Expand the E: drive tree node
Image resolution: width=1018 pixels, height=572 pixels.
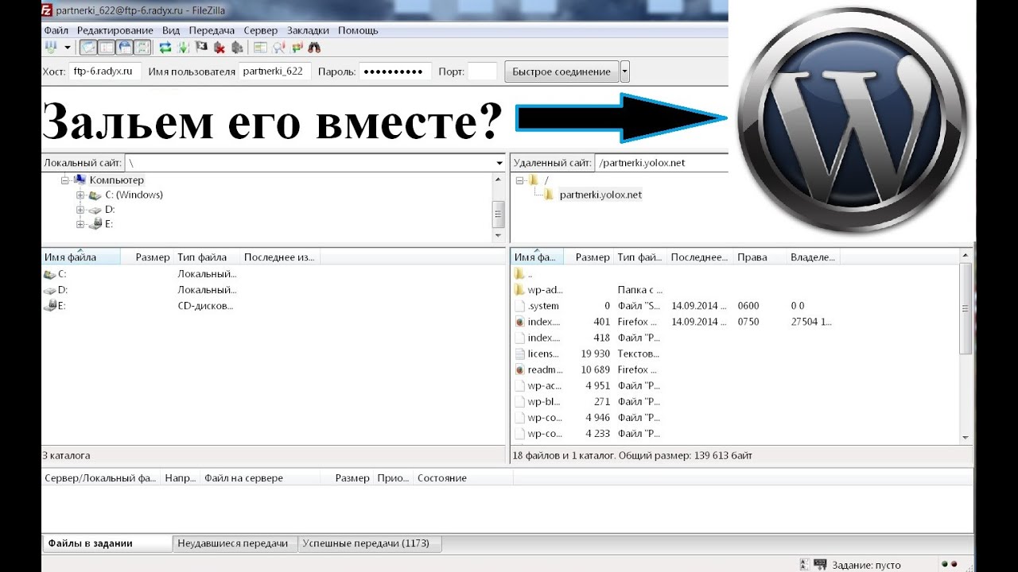[80, 224]
